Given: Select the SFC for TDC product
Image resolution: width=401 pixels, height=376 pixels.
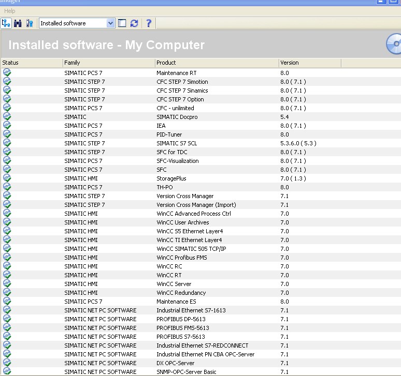Looking at the screenshot, I should (x=172, y=152).
